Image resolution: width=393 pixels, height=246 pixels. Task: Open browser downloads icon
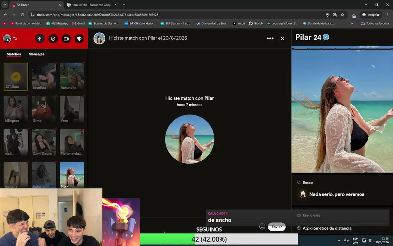point(354,15)
